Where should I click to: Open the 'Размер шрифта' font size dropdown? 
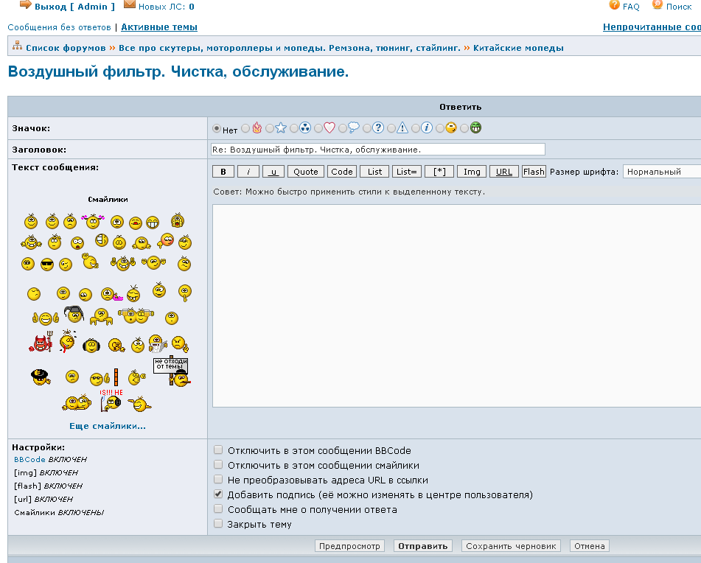pyautogui.click(x=661, y=172)
